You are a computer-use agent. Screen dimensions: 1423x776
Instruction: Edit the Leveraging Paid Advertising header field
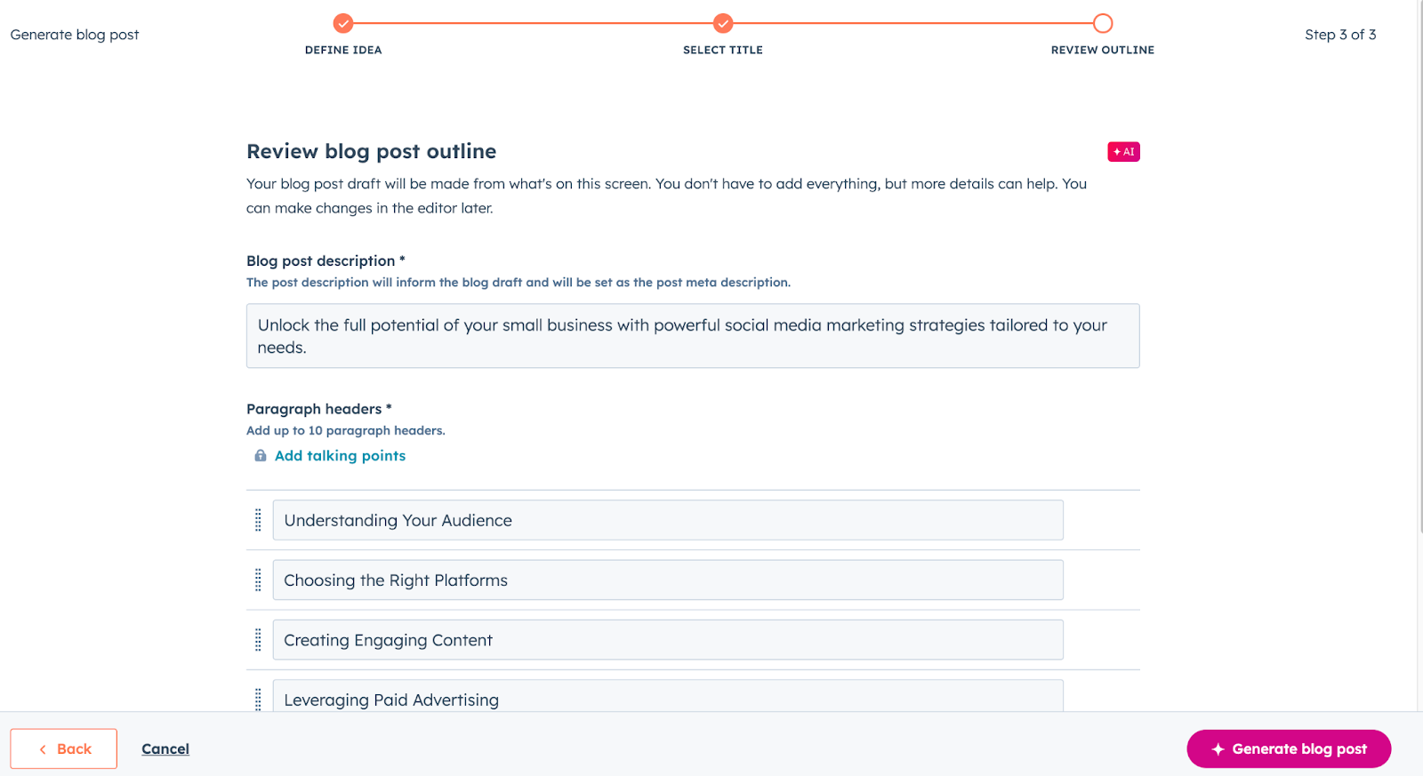[x=668, y=696]
